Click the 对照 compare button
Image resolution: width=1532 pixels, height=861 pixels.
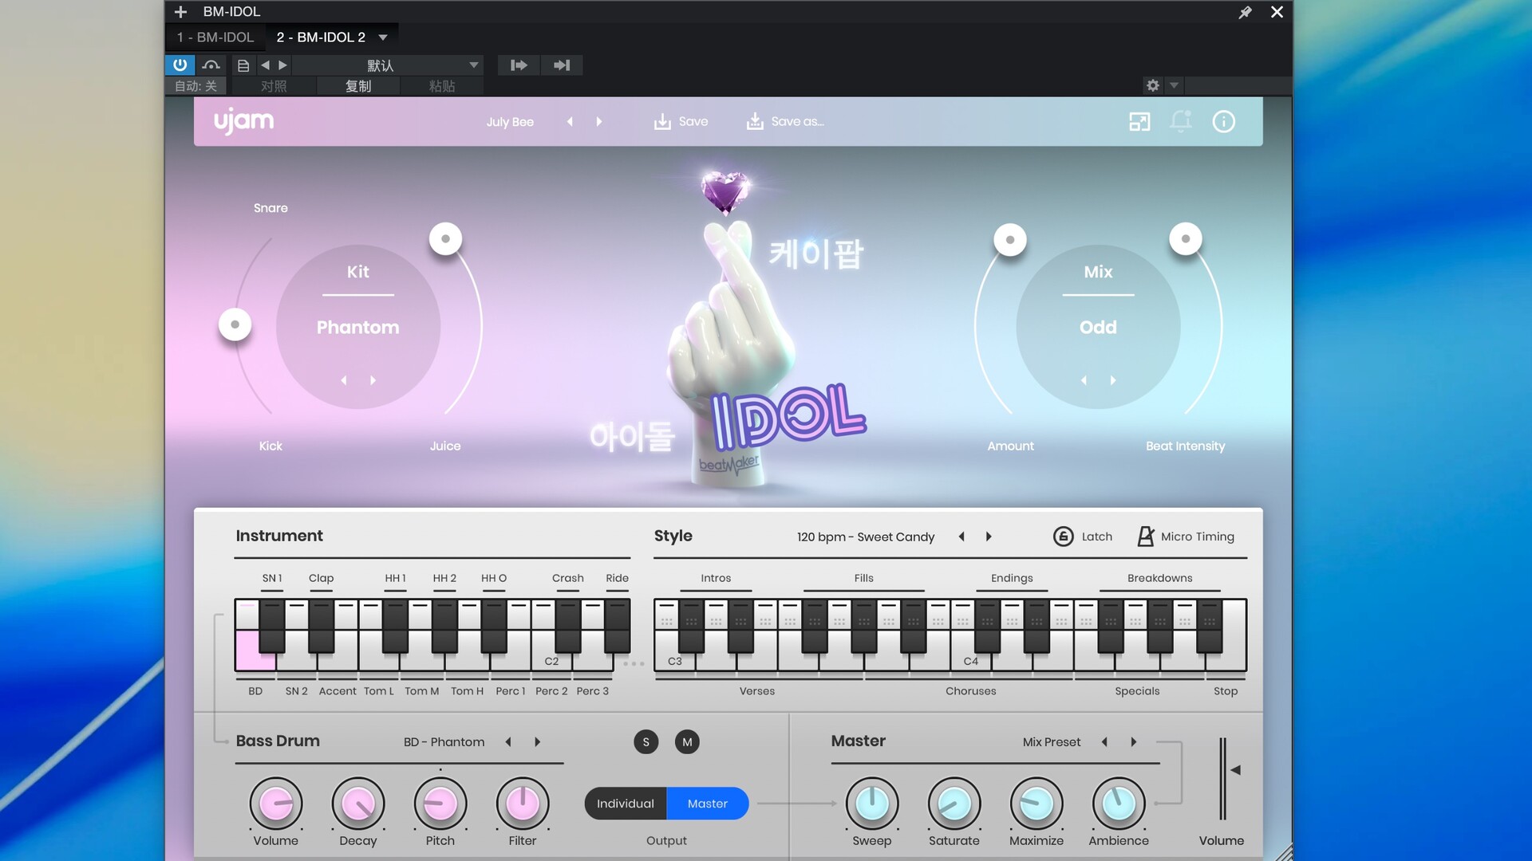[274, 86]
